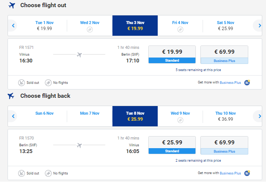Open the Business Plus link in return footer

[230, 173]
